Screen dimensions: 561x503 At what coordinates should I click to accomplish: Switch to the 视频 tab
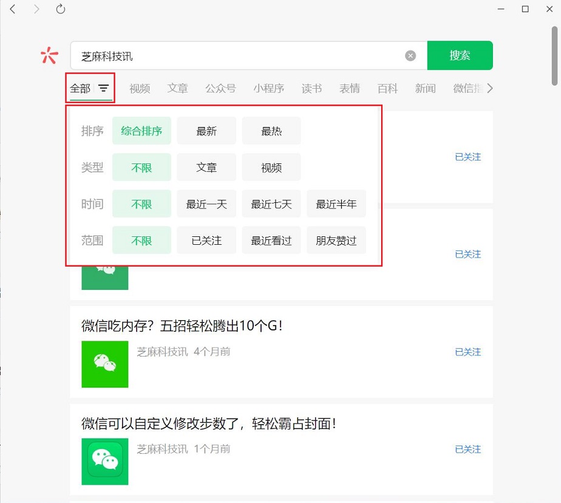click(140, 88)
